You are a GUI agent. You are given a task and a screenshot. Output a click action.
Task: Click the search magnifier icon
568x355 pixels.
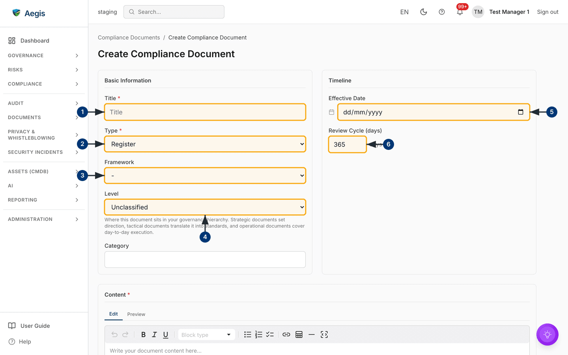[x=132, y=12]
